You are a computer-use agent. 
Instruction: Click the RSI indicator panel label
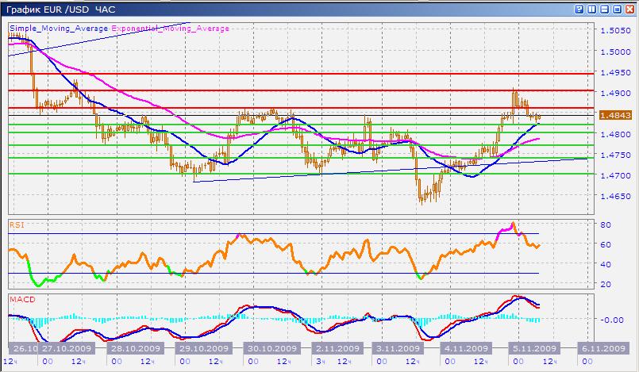(16, 225)
